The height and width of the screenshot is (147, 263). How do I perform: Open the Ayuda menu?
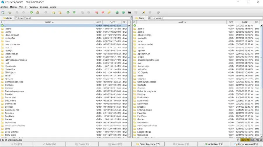click(53, 7)
